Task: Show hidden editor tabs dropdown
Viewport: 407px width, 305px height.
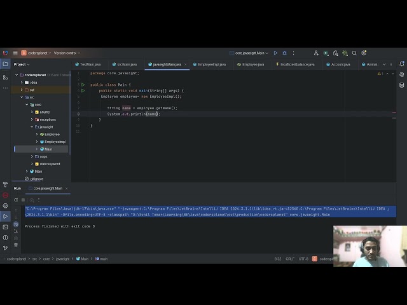Action: tap(384, 64)
